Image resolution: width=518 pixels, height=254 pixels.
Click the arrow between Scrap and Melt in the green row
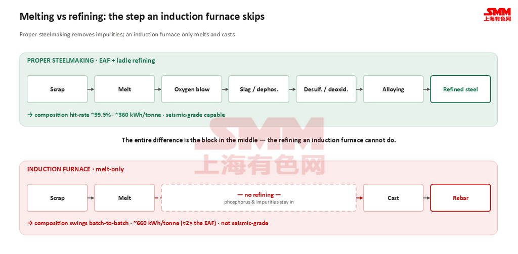click(91, 89)
